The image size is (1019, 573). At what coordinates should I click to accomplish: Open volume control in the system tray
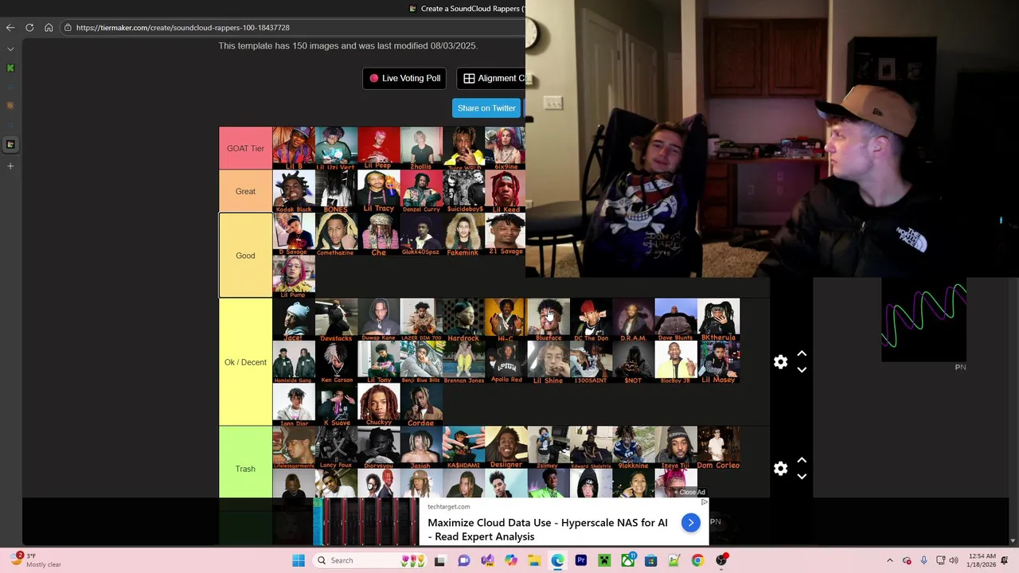(x=954, y=560)
